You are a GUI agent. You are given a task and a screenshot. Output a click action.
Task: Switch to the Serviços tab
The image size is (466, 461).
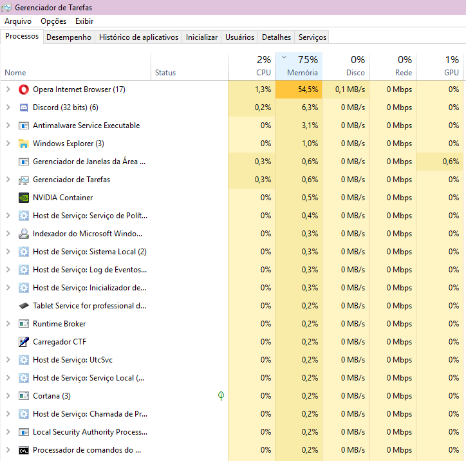coord(312,37)
